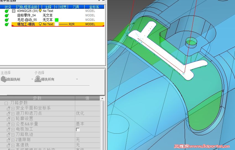This screenshot has height=150, width=235.
Task: Click the 基本 value of 公差&&余量
Action: coord(80,124)
